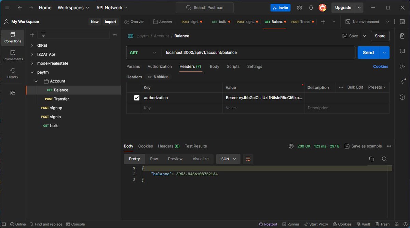Open the Collections sidebar panel

point(13,37)
